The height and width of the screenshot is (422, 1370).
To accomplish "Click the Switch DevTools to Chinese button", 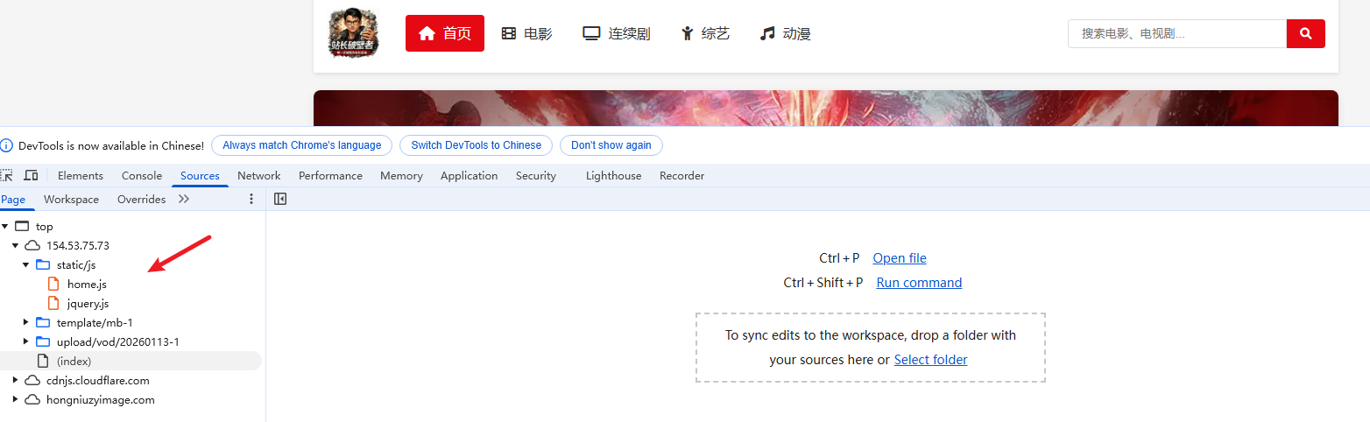I will (476, 145).
